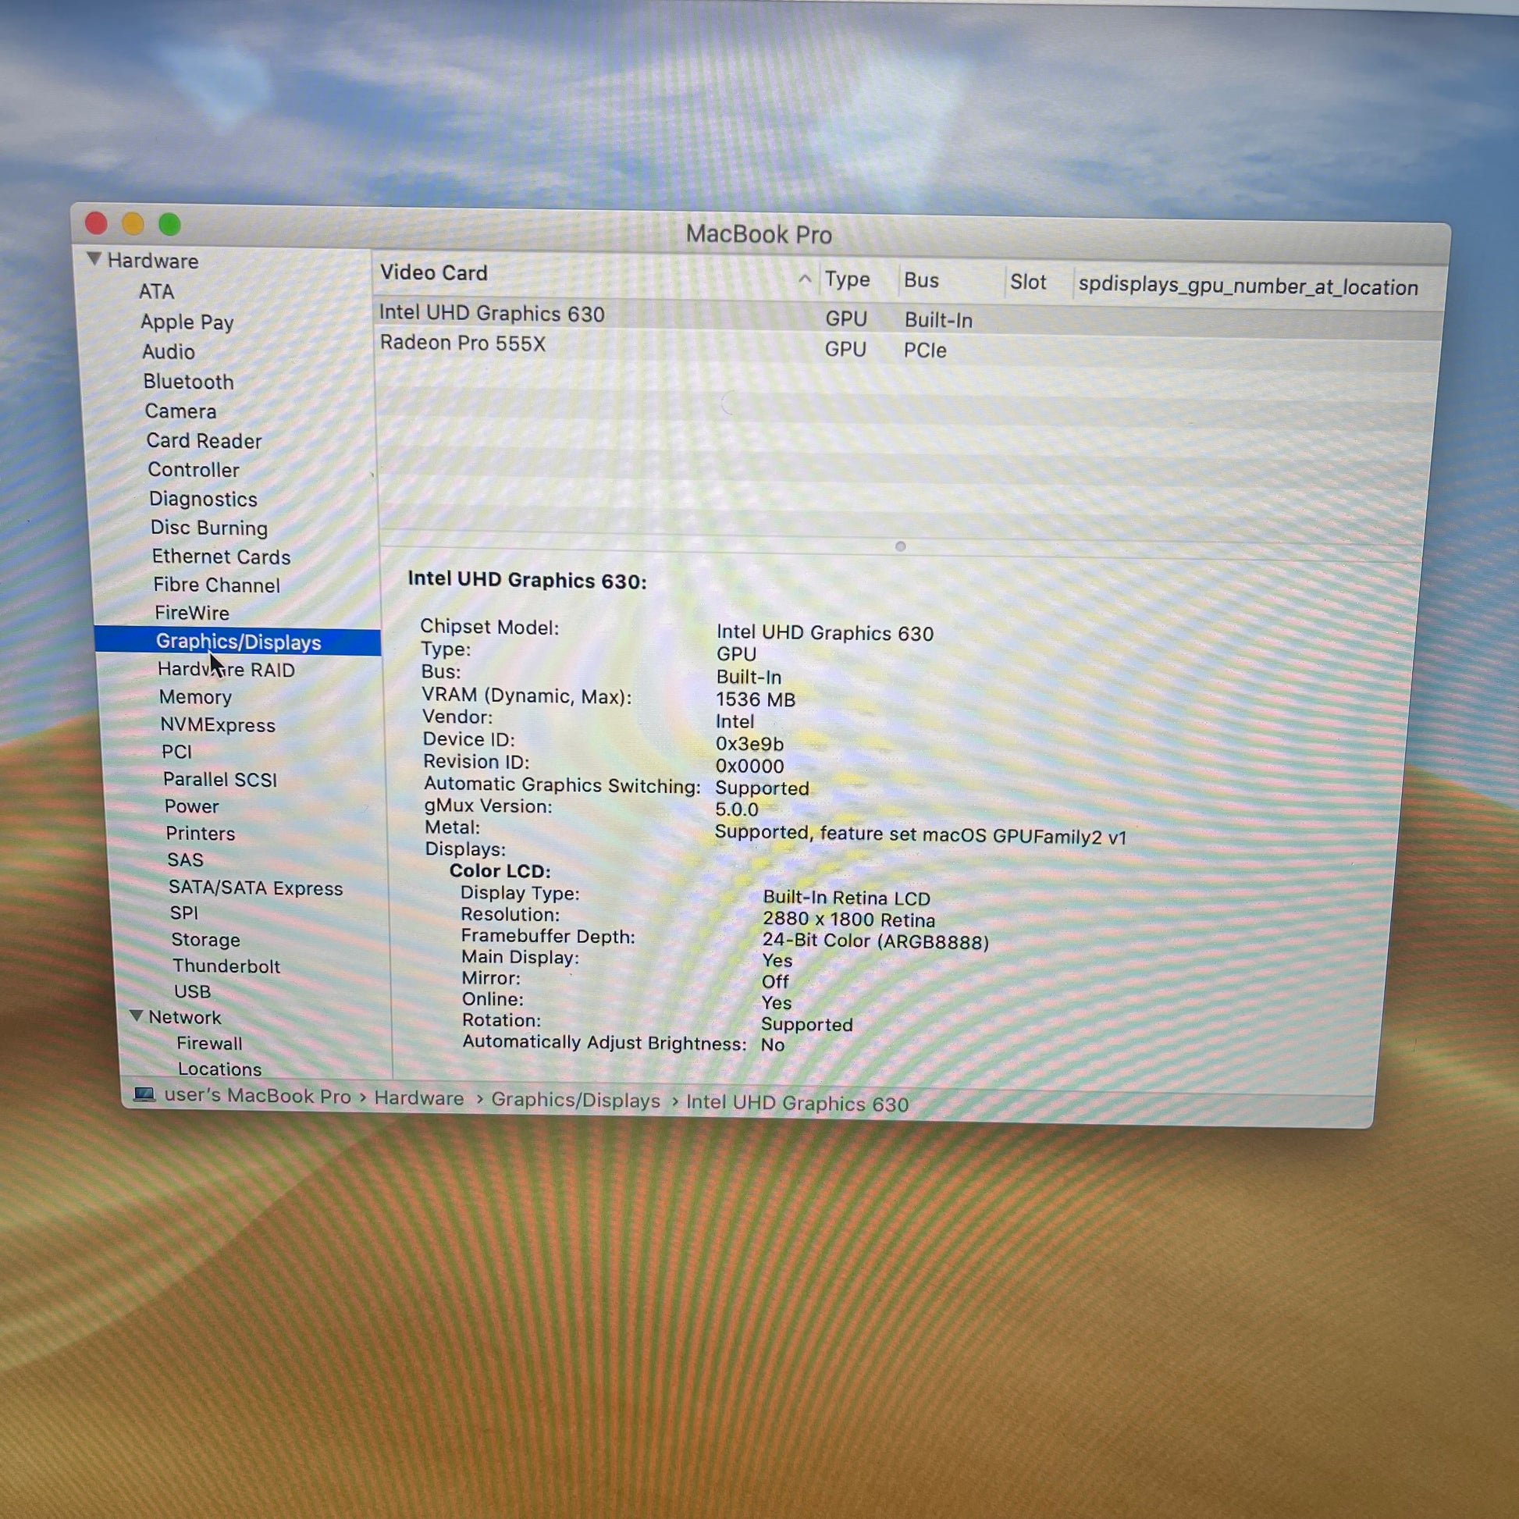Screen dimensions: 1519x1519
Task: Minimize window with the yellow button
Action: 133,224
